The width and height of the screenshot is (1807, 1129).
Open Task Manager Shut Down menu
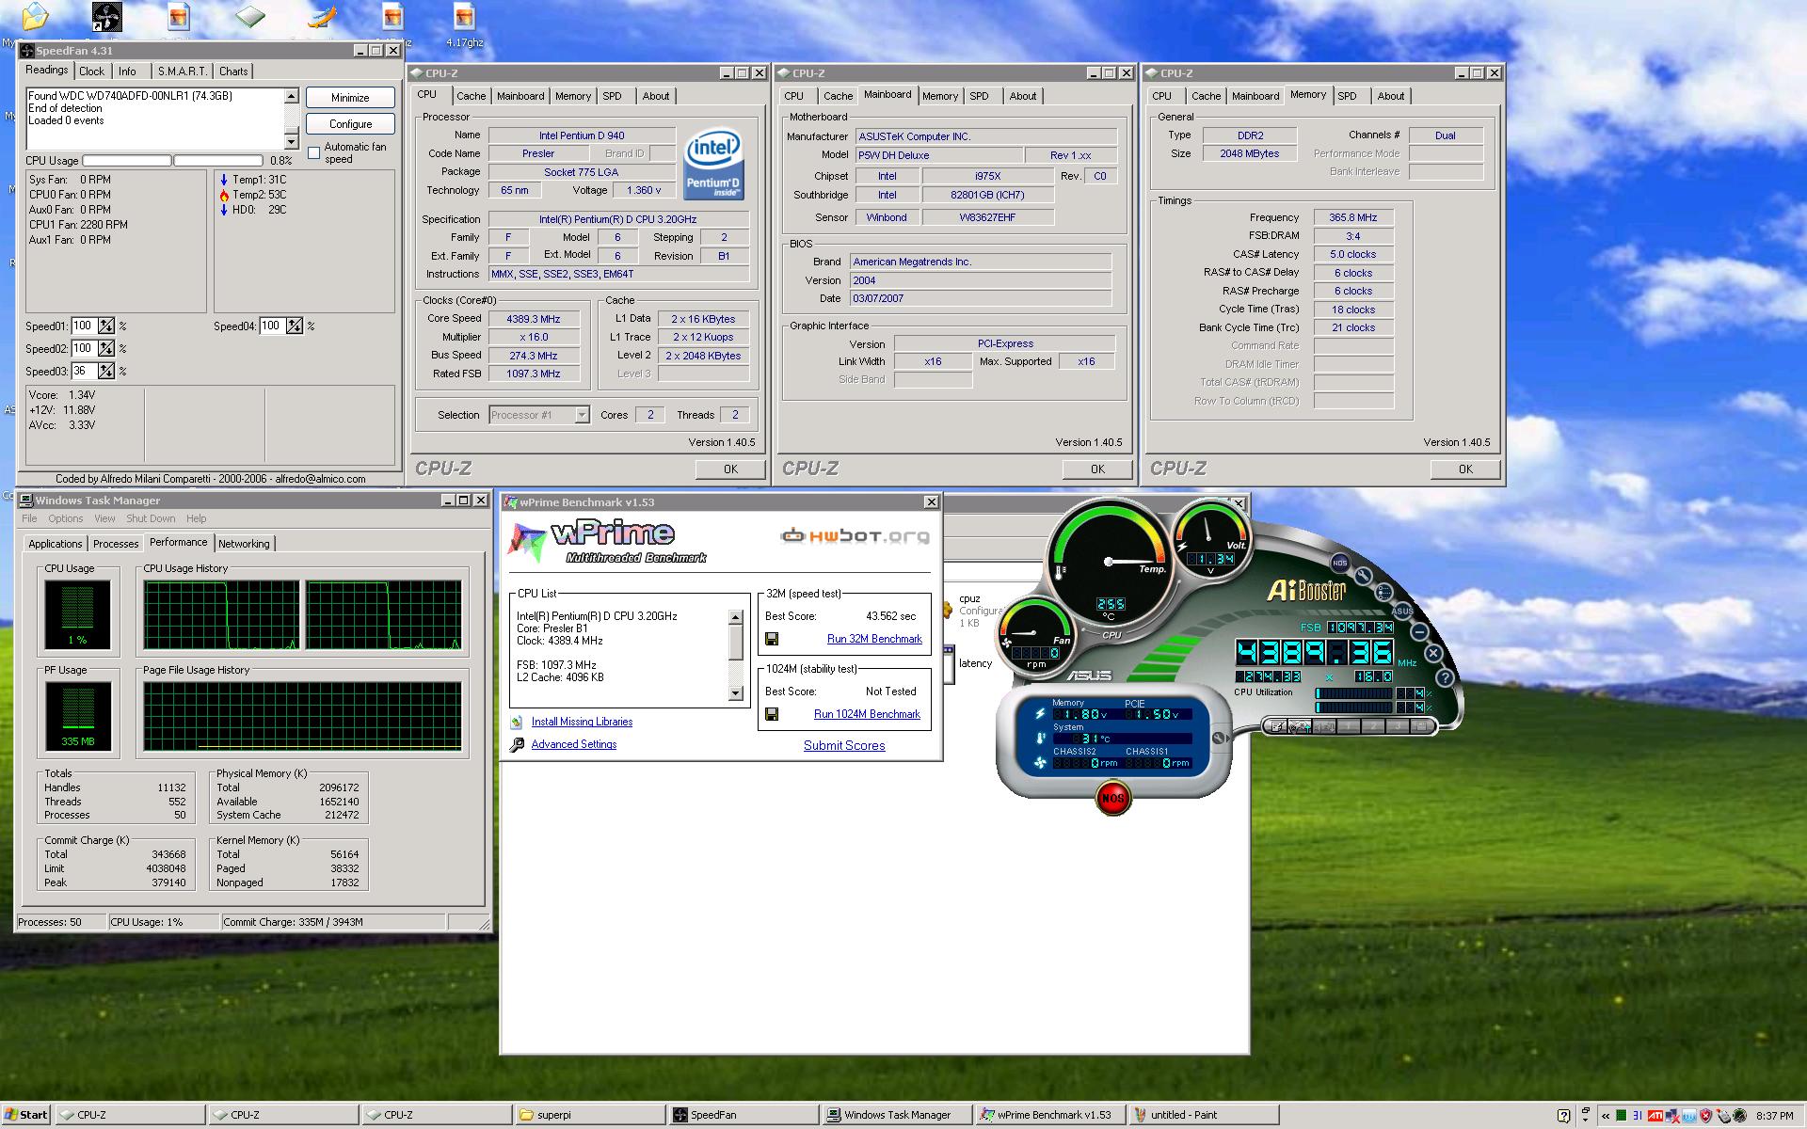151,518
